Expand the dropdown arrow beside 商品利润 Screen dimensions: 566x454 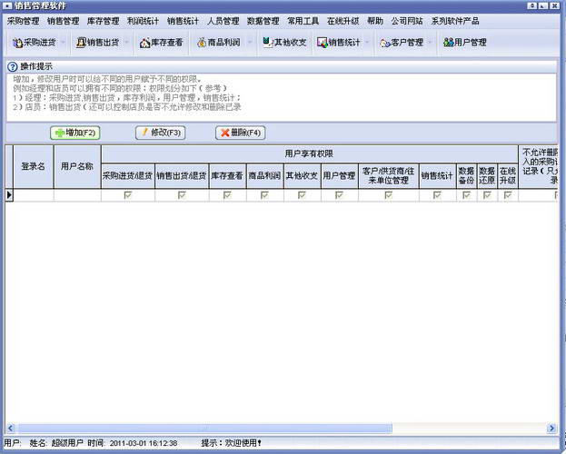click(x=249, y=42)
